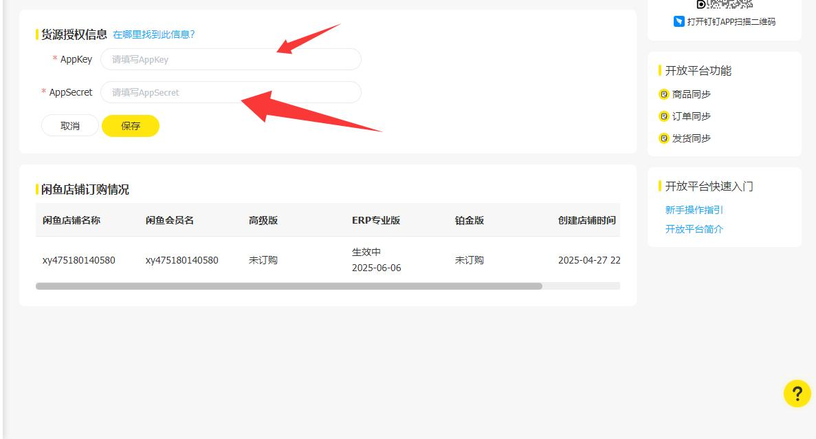The height and width of the screenshot is (439, 816).
Task: Open the 新手操作指引 guide link
Action: [x=694, y=211]
